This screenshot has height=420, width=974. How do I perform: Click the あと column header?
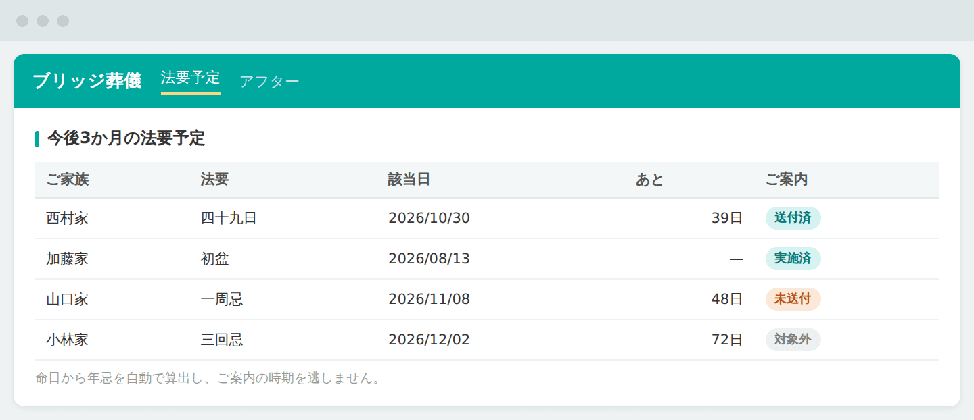pos(650,180)
